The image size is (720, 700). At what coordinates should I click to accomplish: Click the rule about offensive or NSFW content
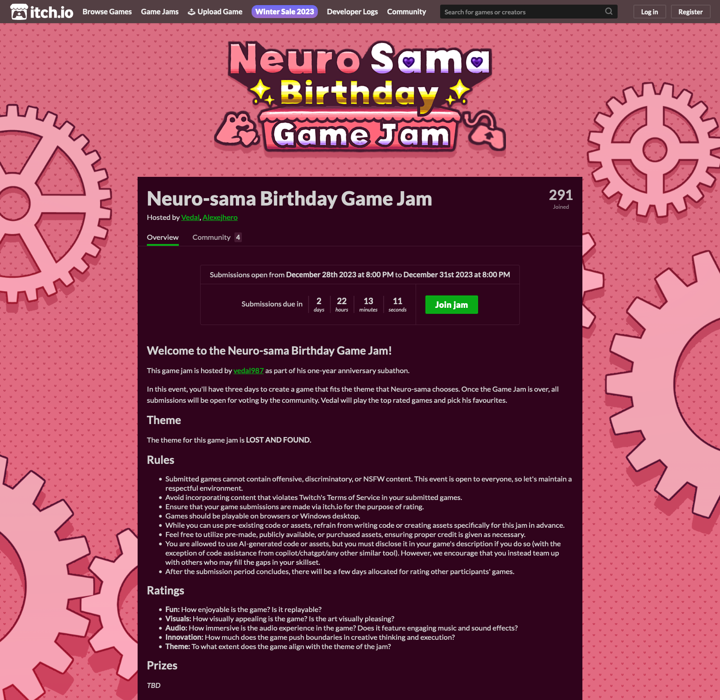[368, 484]
